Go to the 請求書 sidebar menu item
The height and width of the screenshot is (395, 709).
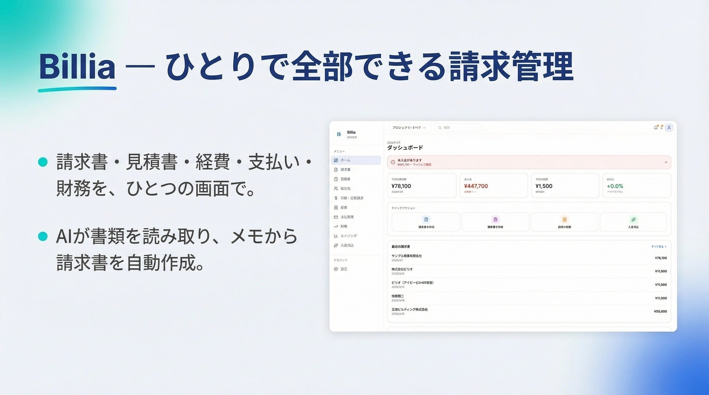(x=345, y=170)
